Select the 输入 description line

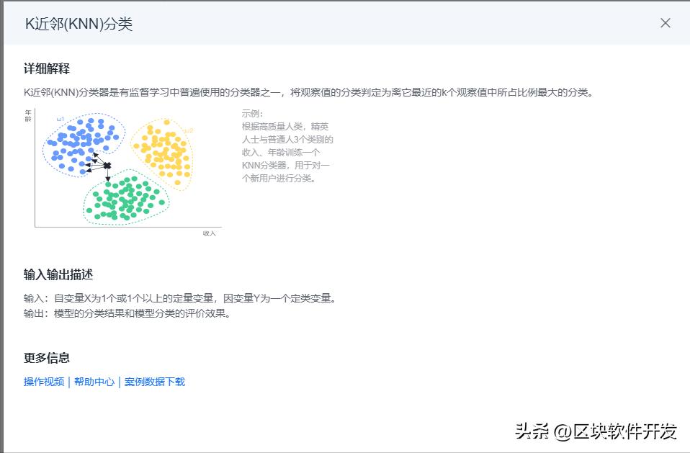tap(180, 297)
